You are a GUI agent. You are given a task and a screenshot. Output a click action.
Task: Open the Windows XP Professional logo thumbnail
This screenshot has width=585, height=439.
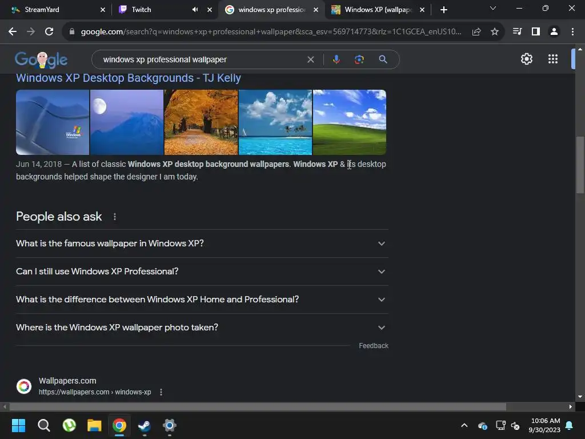[53, 122]
